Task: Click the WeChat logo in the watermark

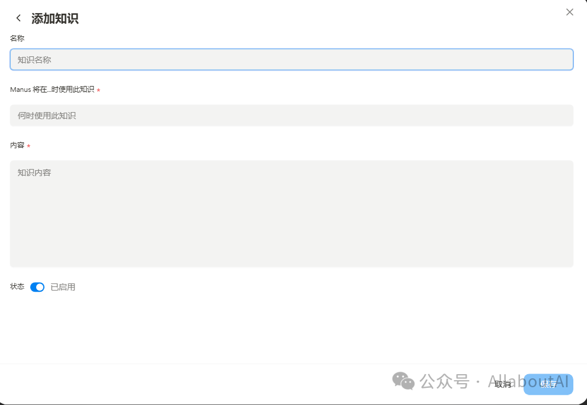Action: pos(404,381)
